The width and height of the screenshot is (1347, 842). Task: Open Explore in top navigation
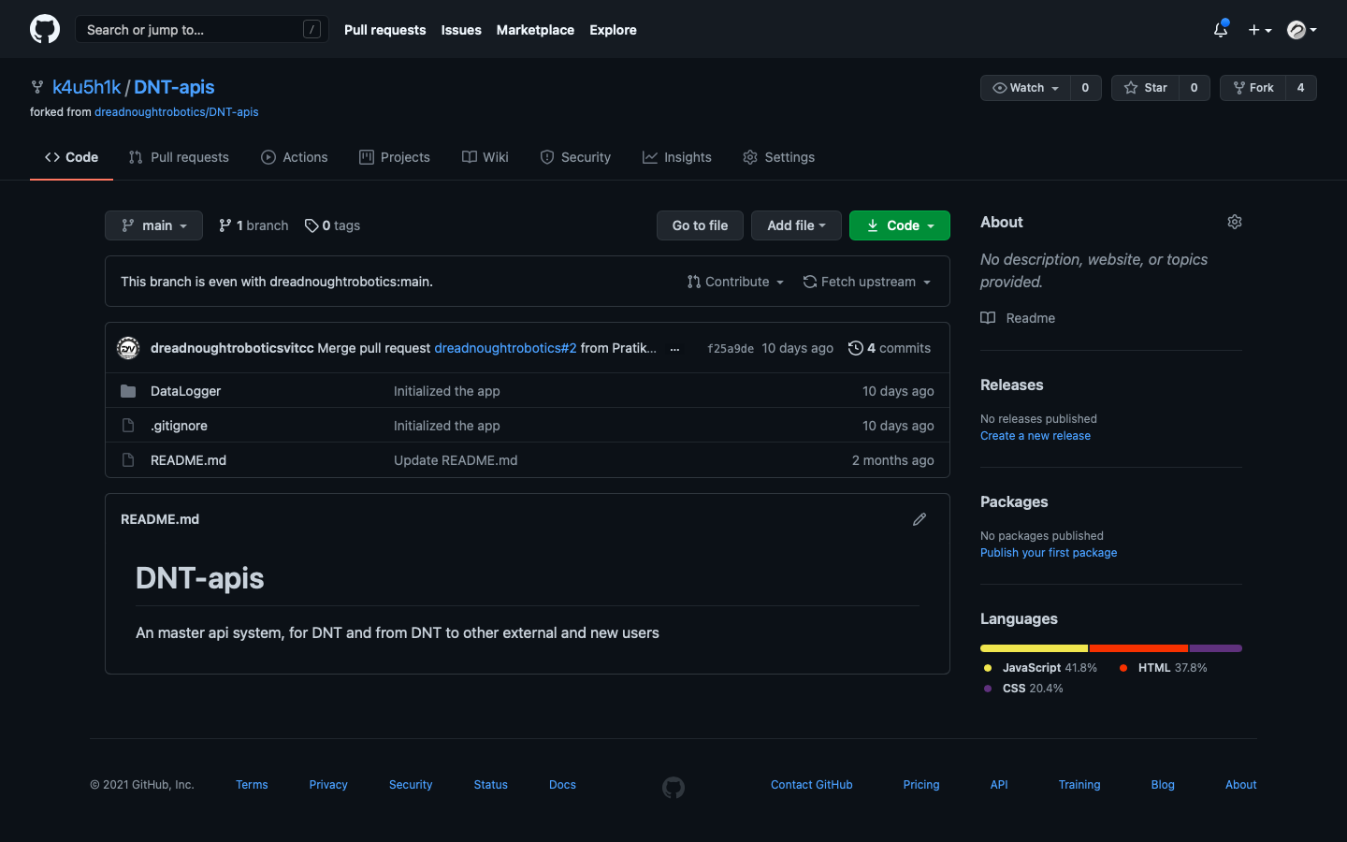[613, 30]
